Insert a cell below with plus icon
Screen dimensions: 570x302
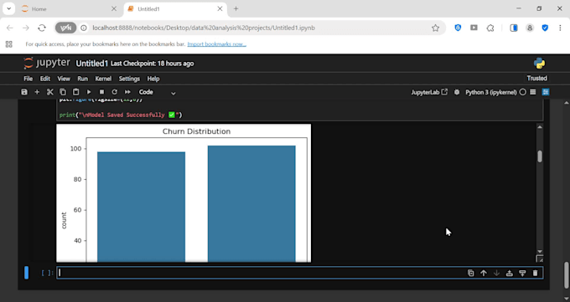[x=37, y=92]
